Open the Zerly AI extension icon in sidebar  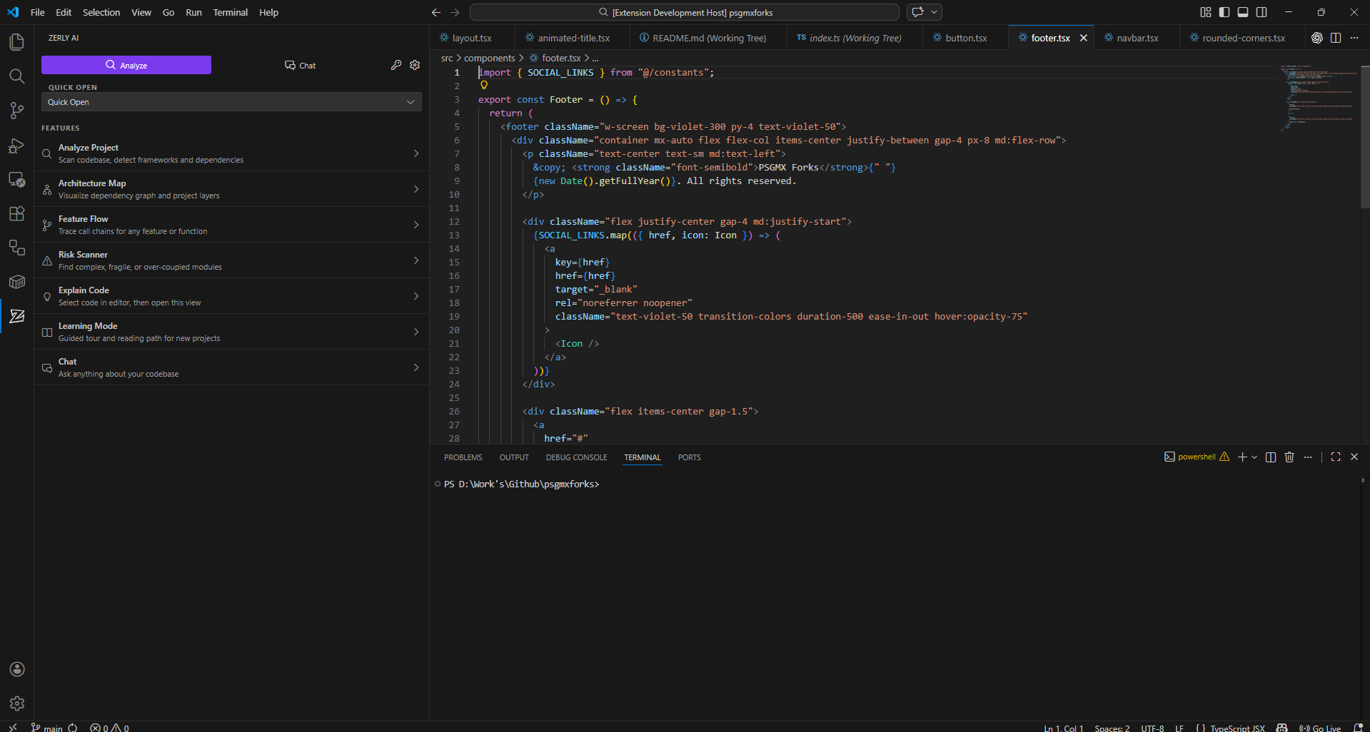[x=16, y=316]
